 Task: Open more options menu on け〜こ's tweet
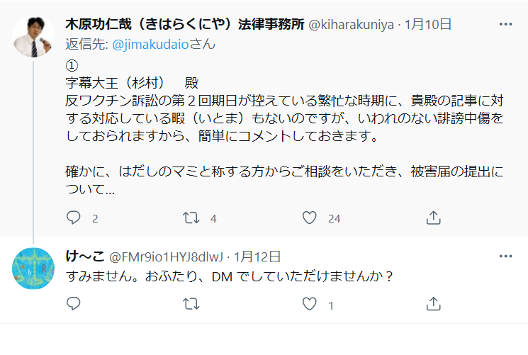[x=505, y=256]
